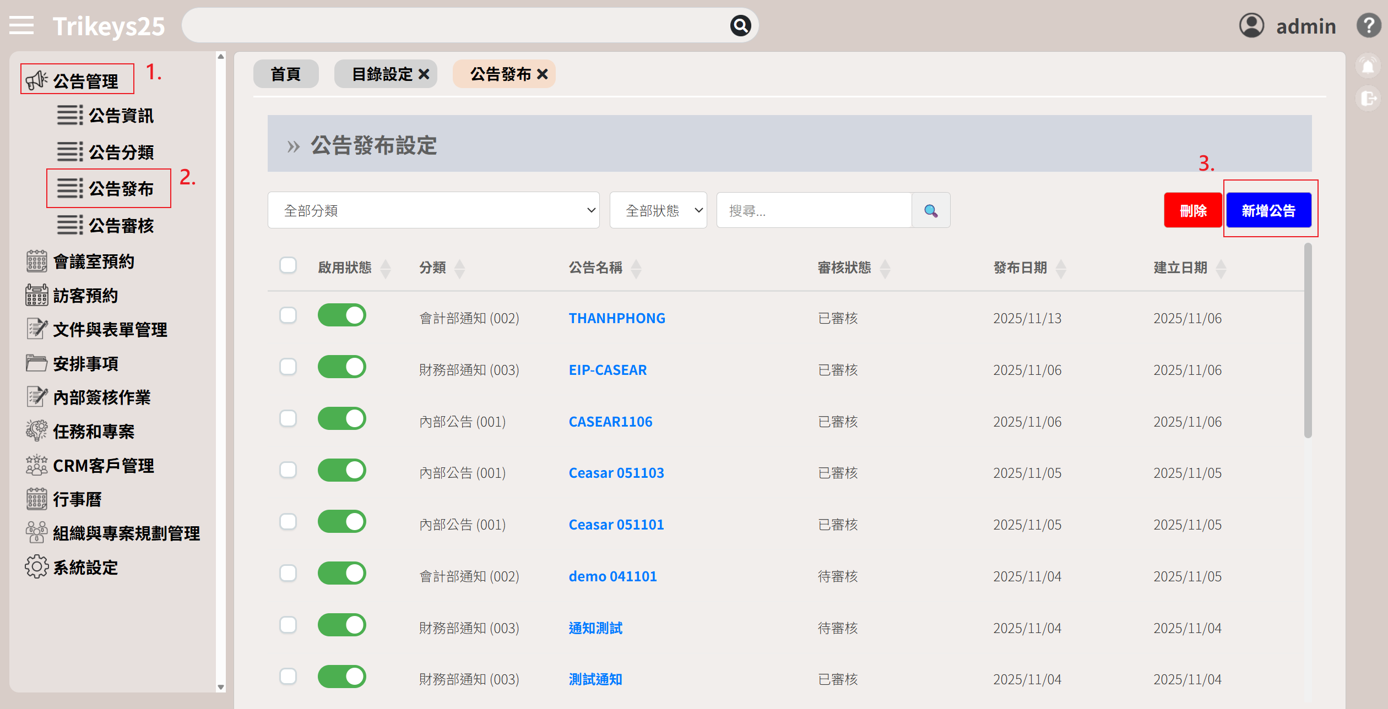Open the 全部狀態 status dropdown
1388x709 pixels.
click(x=658, y=210)
